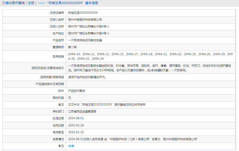The height and width of the screenshot is (151, 239).
Task: Click the 备注 label
Action: [61, 105]
